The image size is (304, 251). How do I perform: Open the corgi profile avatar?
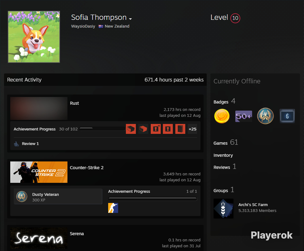[34, 37]
